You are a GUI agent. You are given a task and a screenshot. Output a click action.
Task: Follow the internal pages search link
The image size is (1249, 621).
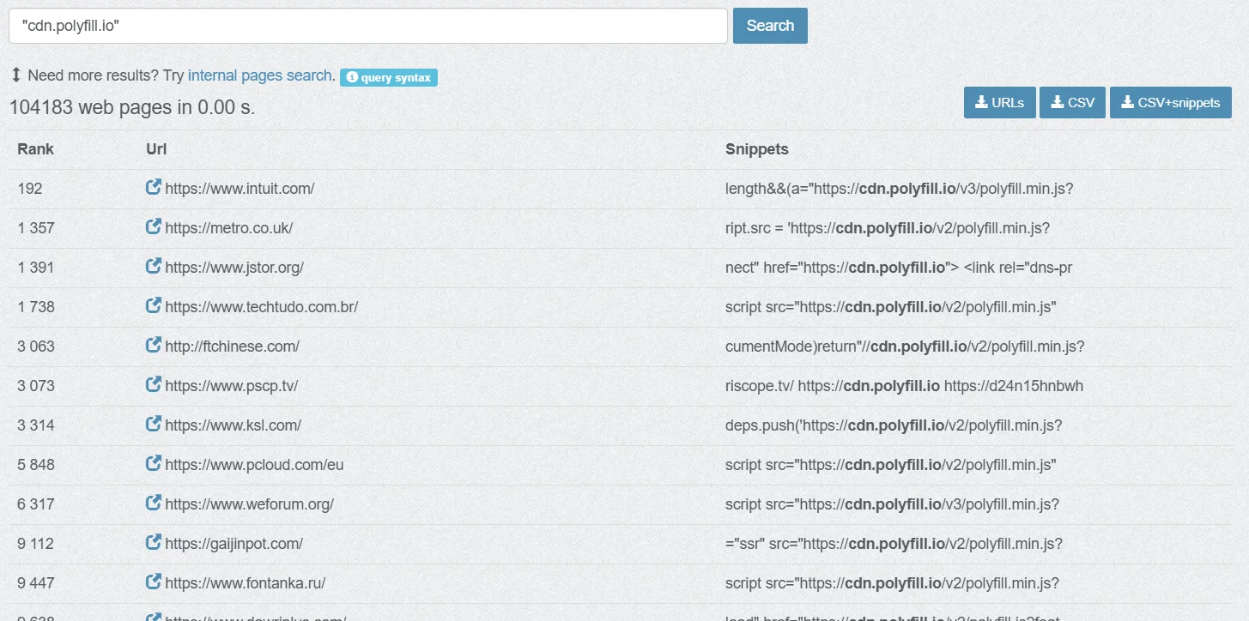coord(260,75)
